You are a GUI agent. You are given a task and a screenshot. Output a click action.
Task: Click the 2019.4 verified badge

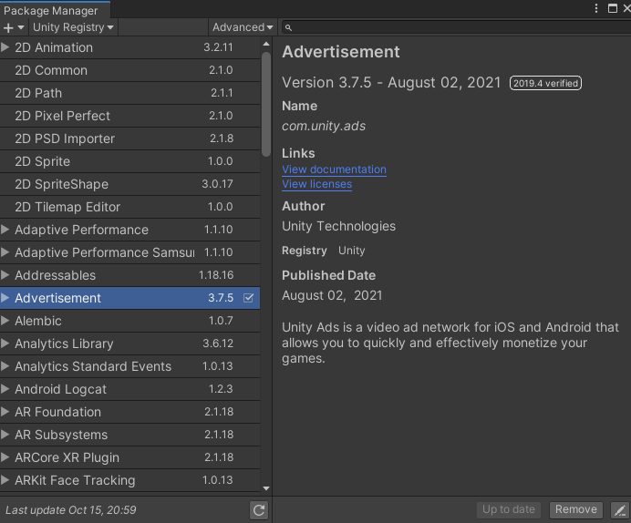coord(545,83)
